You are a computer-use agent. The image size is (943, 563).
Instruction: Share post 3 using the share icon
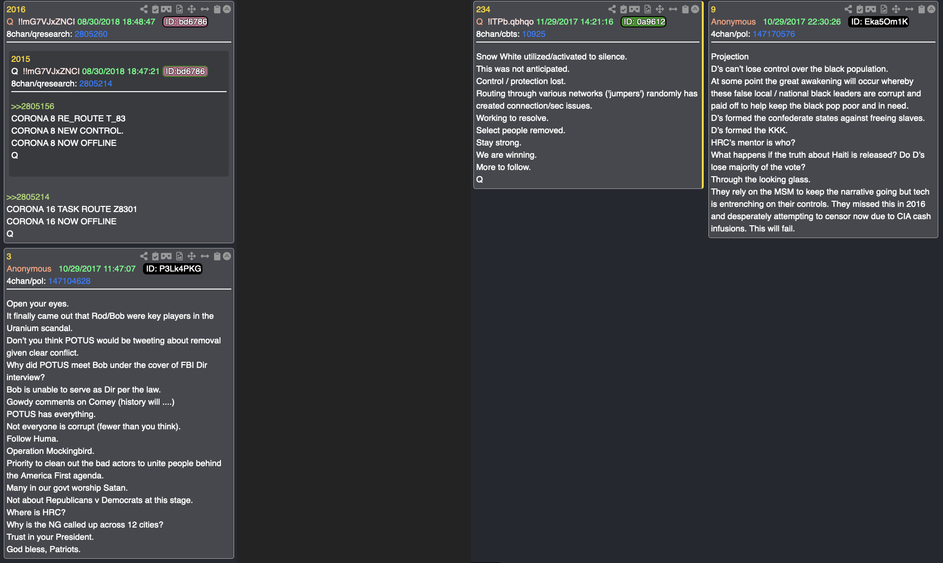click(x=144, y=256)
